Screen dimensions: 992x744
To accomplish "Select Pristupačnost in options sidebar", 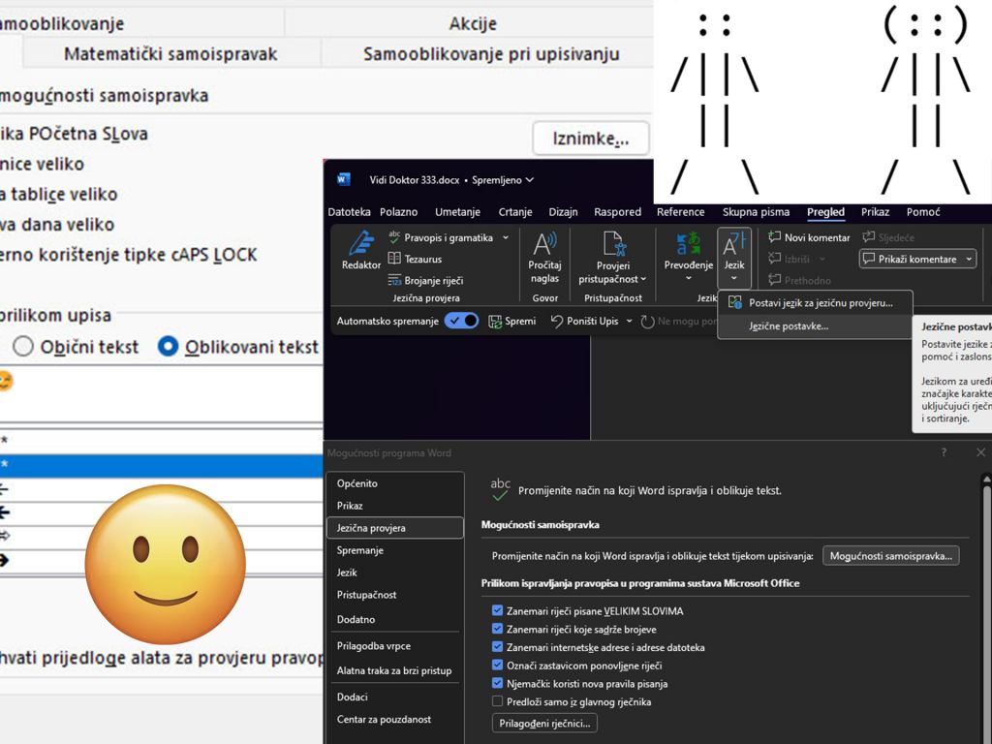I will [395, 595].
